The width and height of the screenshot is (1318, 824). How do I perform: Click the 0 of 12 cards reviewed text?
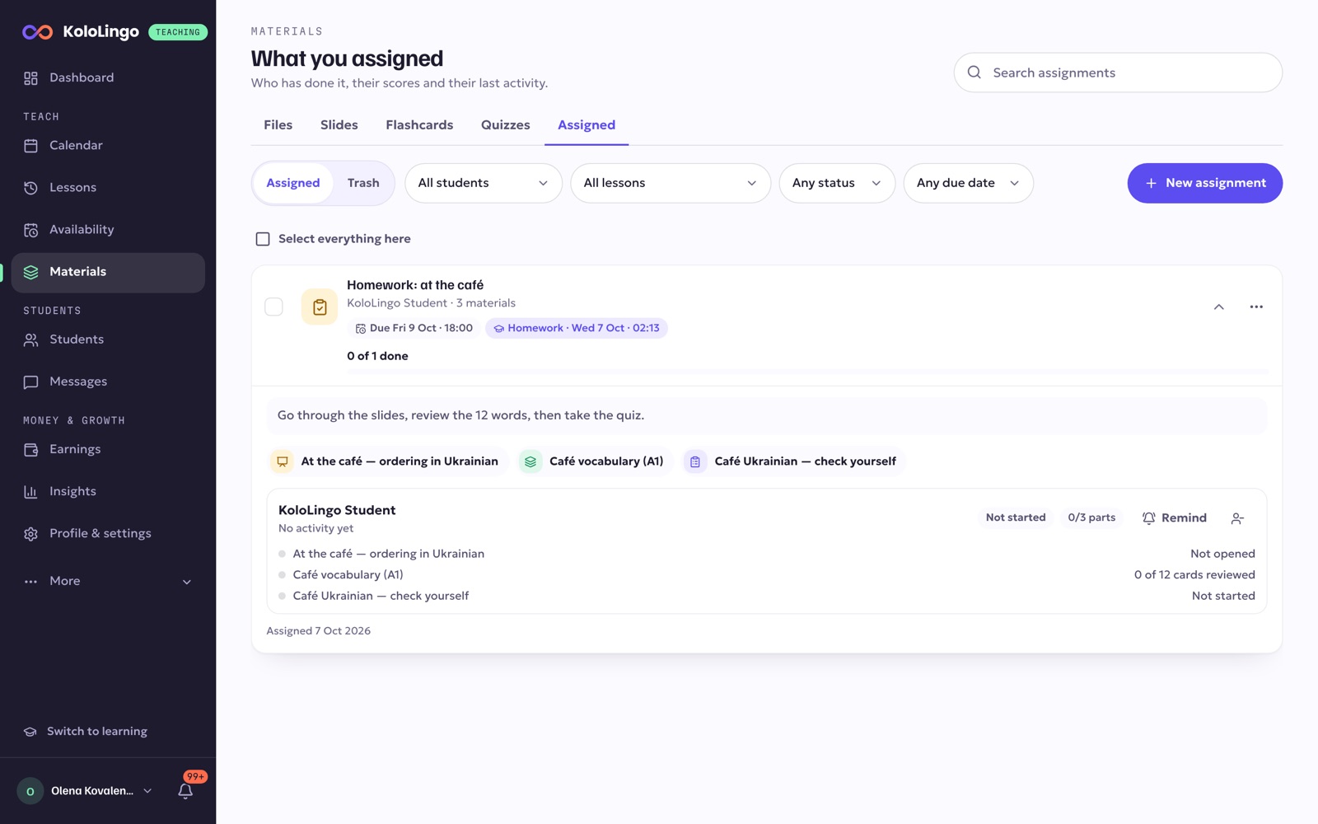click(x=1194, y=575)
